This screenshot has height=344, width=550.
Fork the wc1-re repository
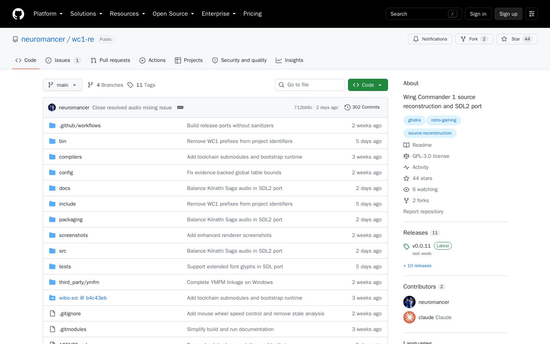(x=474, y=39)
